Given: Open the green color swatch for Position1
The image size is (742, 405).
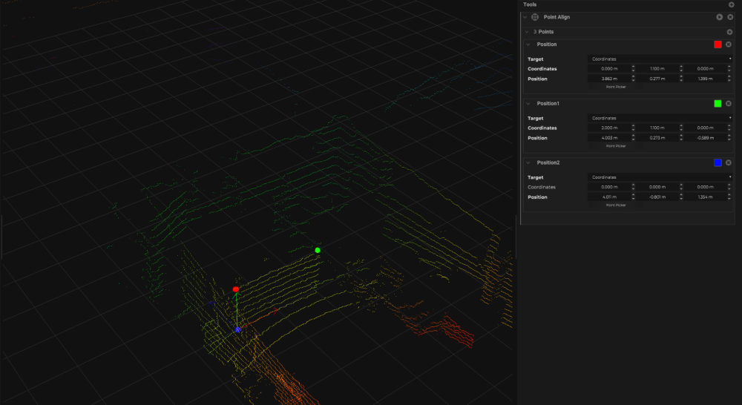Looking at the screenshot, I should (x=718, y=104).
